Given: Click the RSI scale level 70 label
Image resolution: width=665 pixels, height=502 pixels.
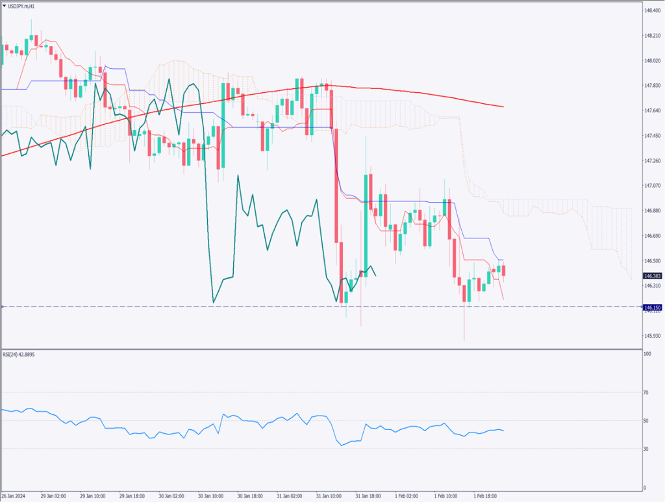Looking at the screenshot, I should 646,393.
